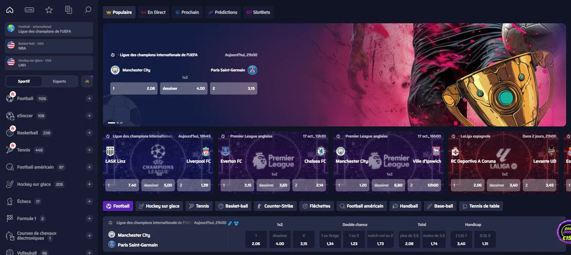This screenshot has height=255, width=571.
Task: Select the Fléchettes sport filter
Action: 316,206
